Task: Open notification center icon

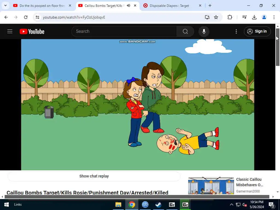Action: pyautogui.click(x=271, y=205)
